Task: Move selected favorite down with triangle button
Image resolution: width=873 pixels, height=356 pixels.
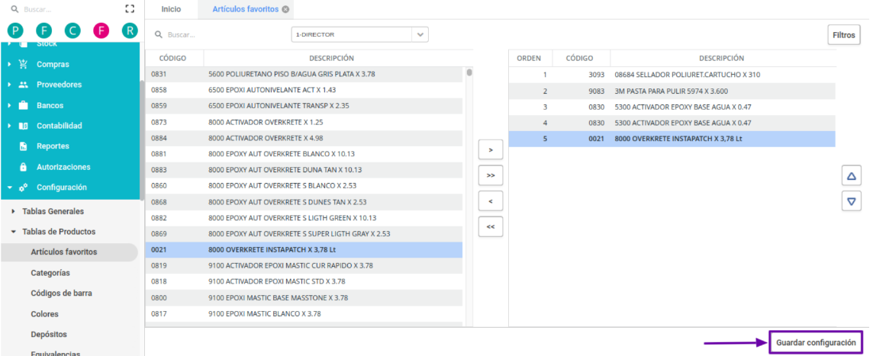Action: tap(852, 201)
